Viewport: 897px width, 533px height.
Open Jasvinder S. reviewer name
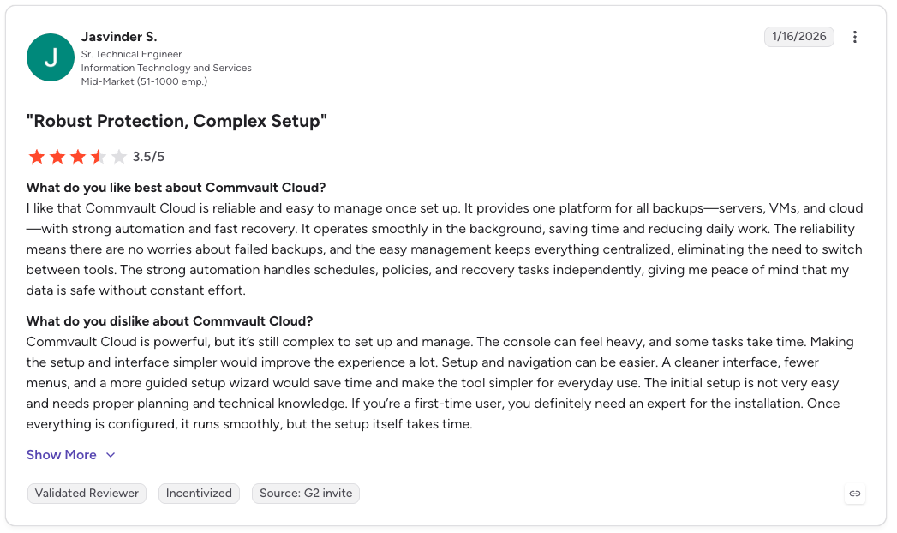click(119, 37)
